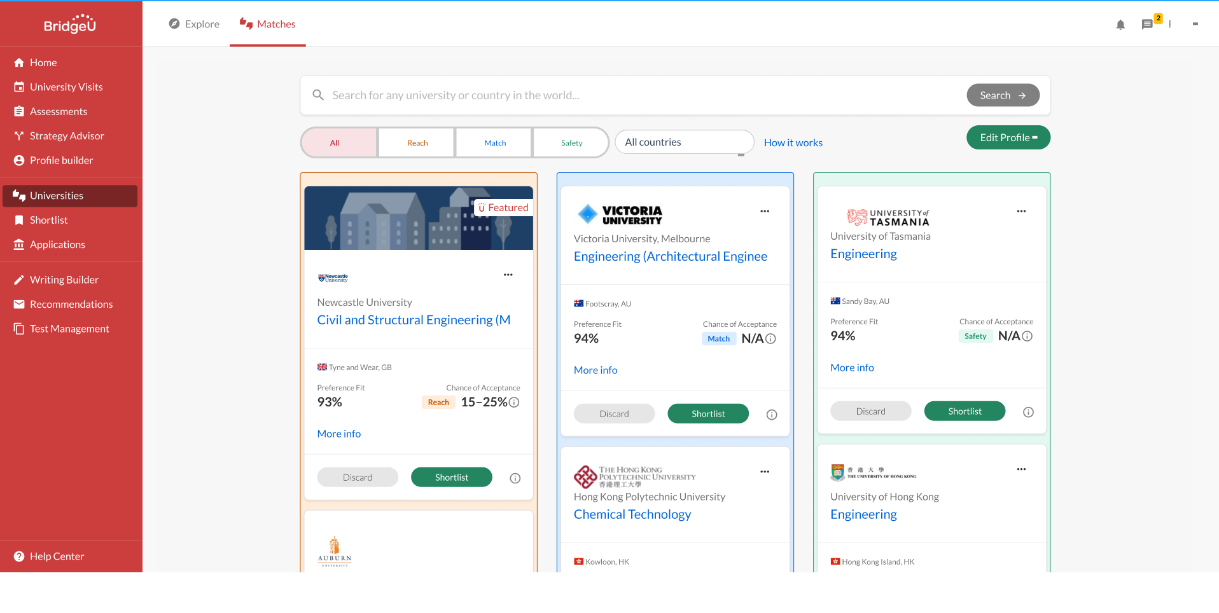Open More info for Victoria University

(596, 370)
